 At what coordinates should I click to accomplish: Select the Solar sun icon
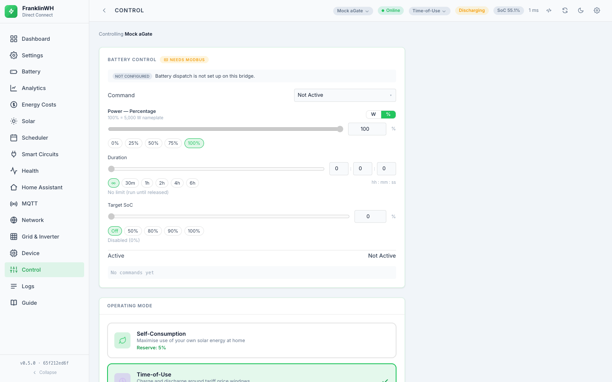click(x=14, y=121)
